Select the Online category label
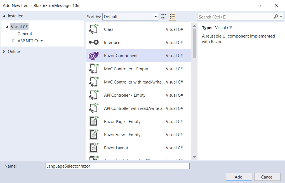The height and width of the screenshot is (183, 285). (14, 52)
